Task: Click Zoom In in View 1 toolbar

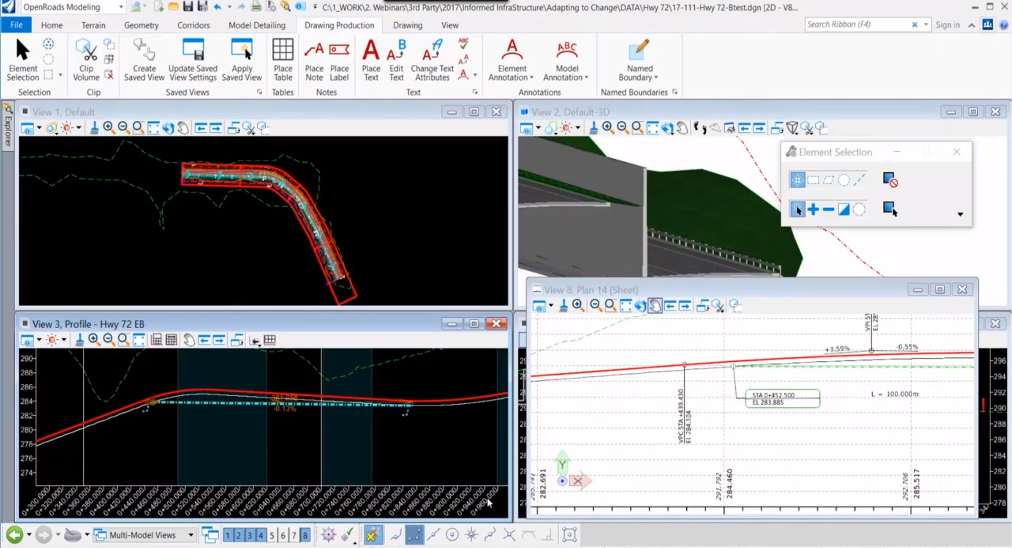Action: click(109, 128)
